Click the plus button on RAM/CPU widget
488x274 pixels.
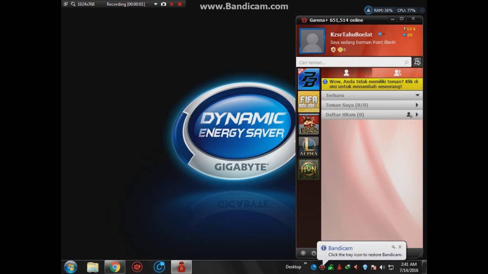422,10
